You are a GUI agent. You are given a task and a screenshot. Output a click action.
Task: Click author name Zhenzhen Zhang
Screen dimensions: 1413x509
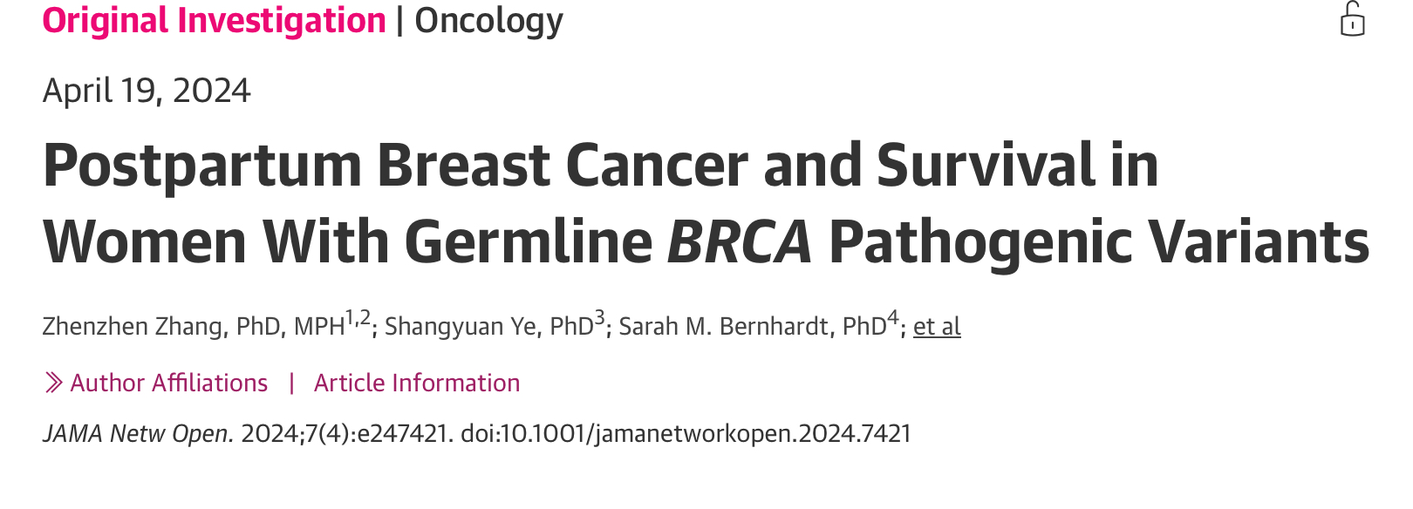[x=135, y=326]
